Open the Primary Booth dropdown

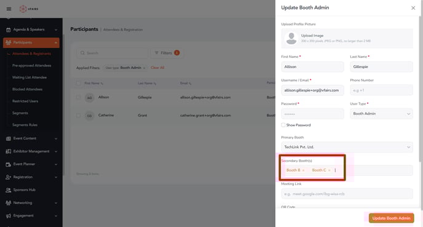coord(347,147)
